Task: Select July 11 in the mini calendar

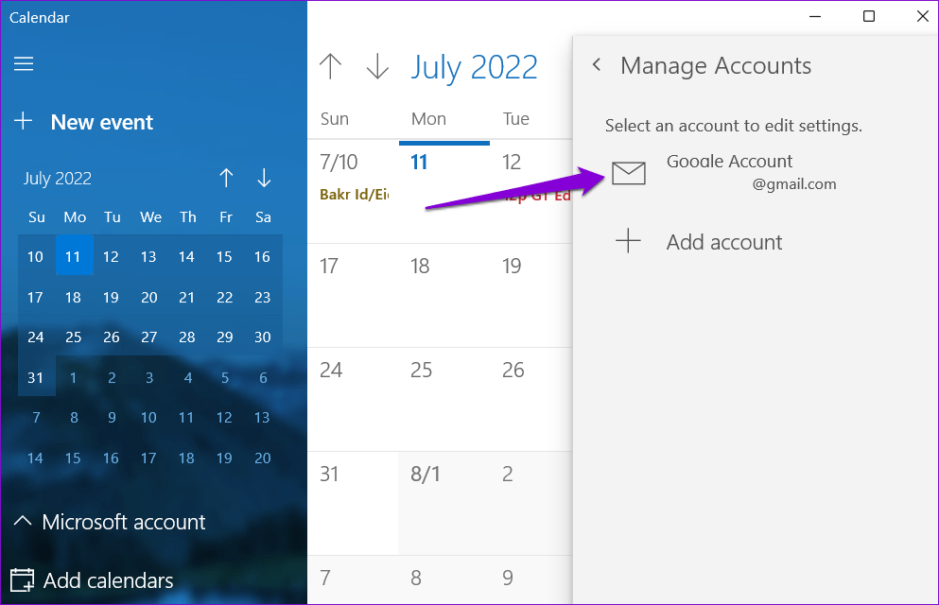Action: [74, 256]
